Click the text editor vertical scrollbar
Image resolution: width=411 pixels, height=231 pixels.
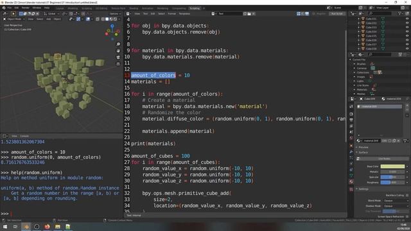pos(346,87)
